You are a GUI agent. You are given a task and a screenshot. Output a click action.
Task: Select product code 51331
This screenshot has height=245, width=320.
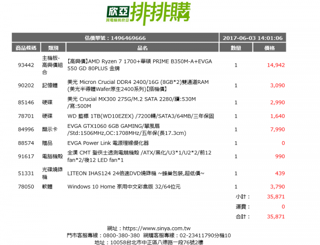point(26,173)
